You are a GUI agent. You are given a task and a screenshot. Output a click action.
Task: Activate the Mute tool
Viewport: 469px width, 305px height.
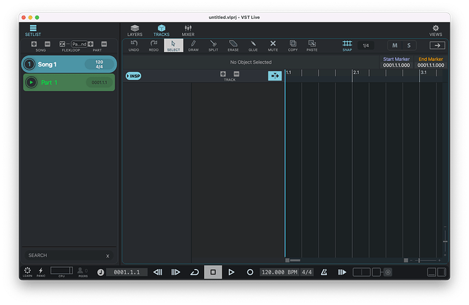[x=273, y=45]
